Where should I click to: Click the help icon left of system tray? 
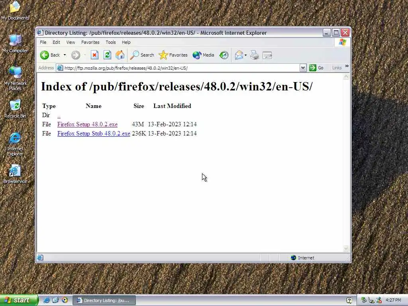coord(349,300)
